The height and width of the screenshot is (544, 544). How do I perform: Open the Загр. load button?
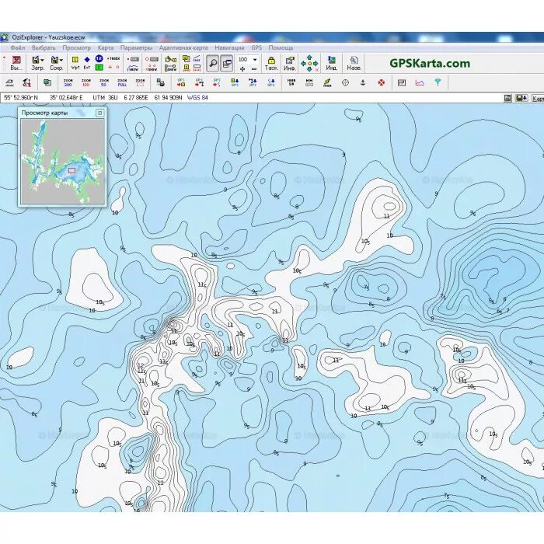click(36, 63)
